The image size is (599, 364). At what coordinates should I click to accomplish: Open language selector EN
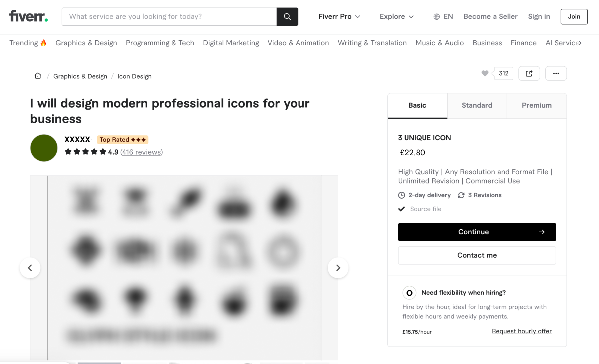pos(443,16)
